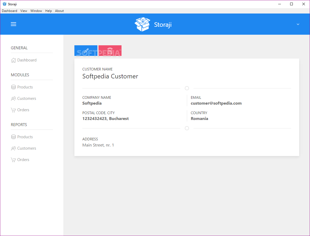Click the EMAIL label
Viewport: 310px width, 236px height.
(x=196, y=97)
